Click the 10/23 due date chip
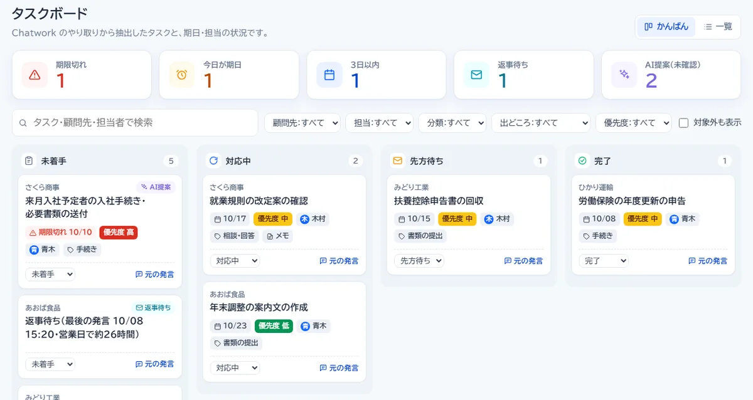The width and height of the screenshot is (753, 400). pyautogui.click(x=230, y=326)
